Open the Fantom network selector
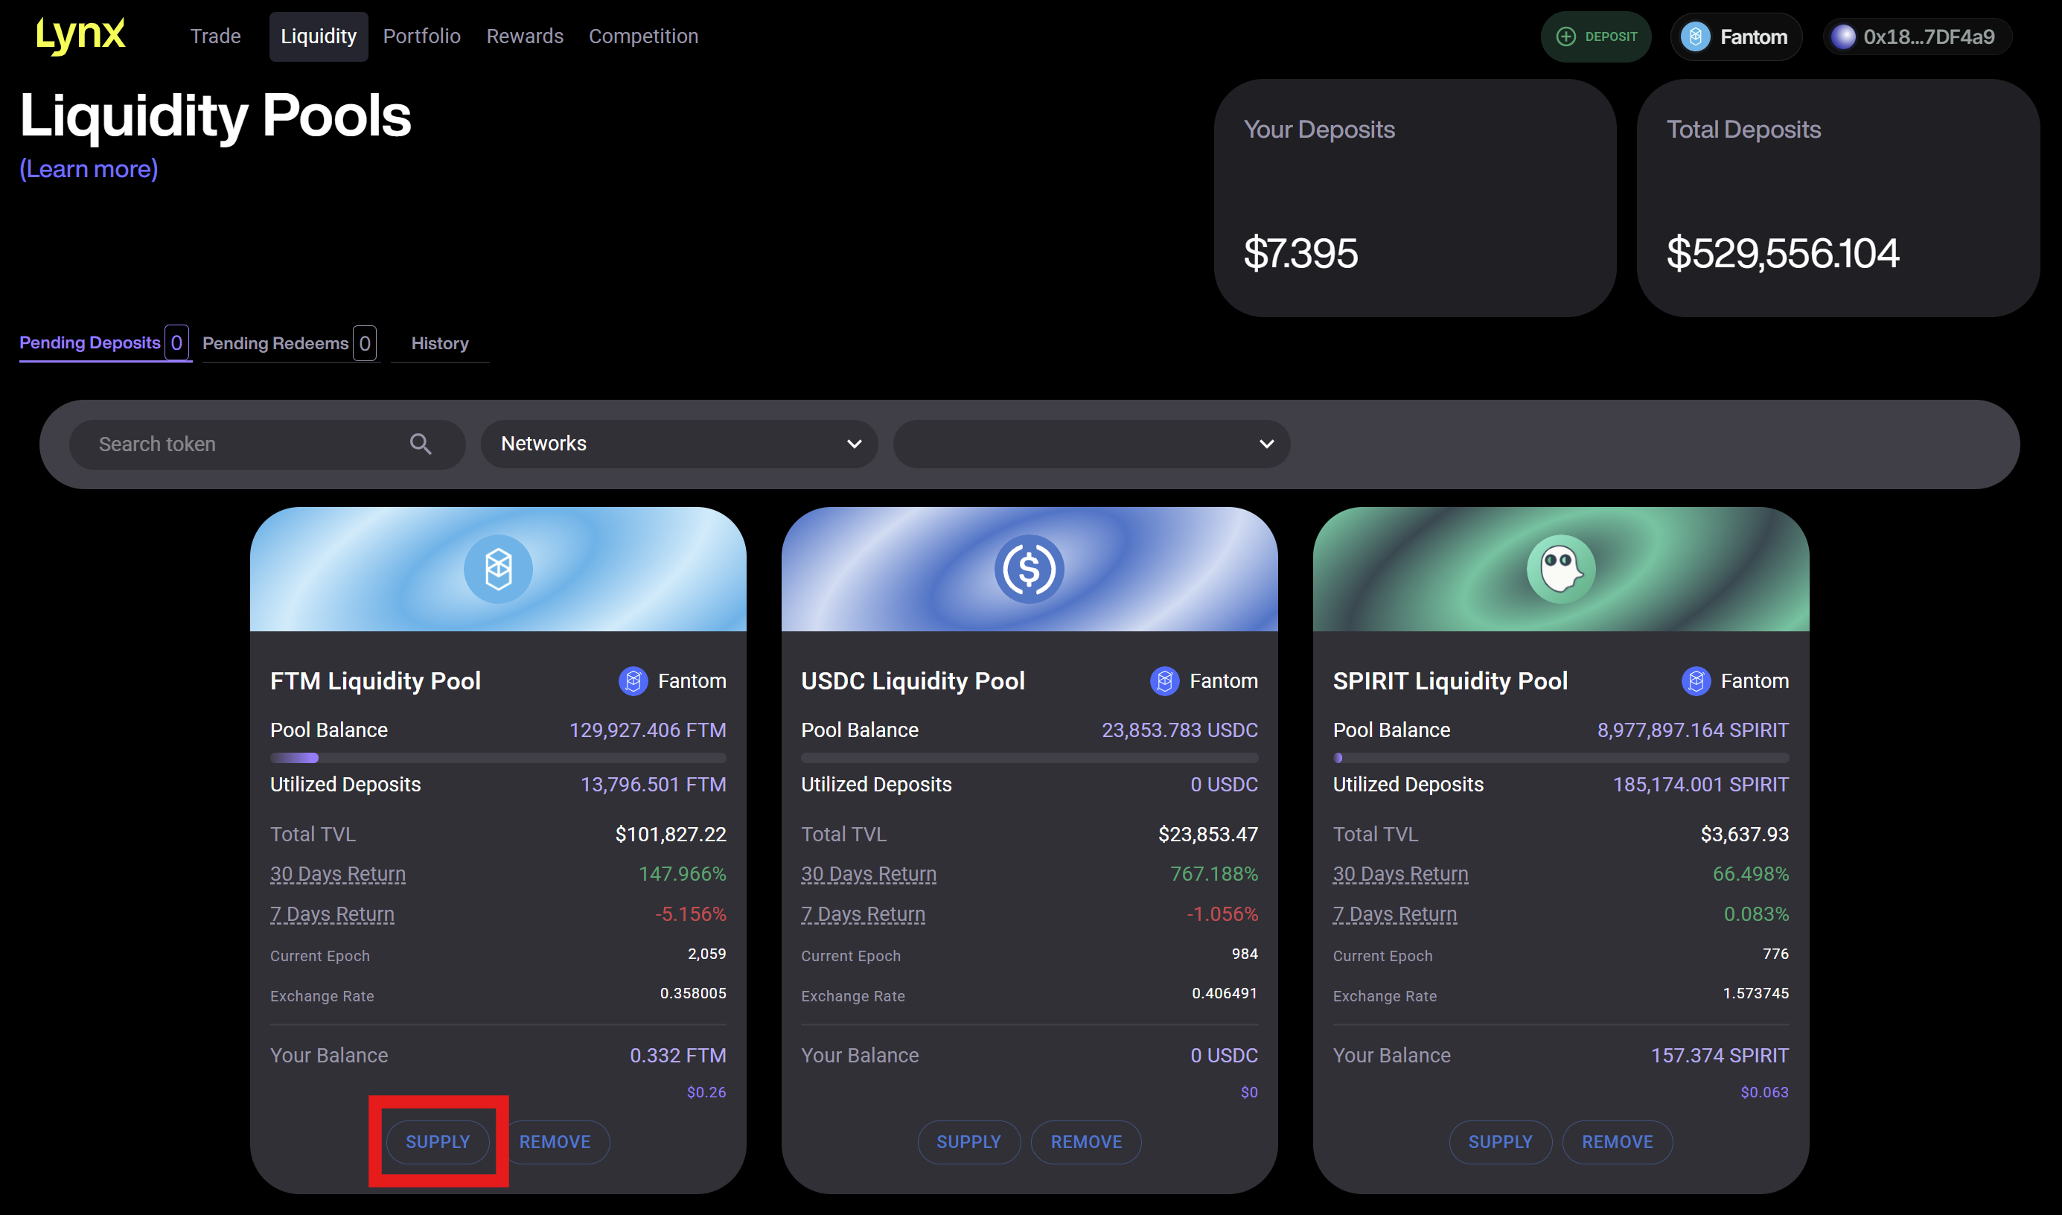2062x1215 pixels. (1735, 36)
